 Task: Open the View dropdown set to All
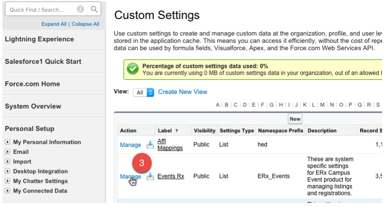[144, 92]
